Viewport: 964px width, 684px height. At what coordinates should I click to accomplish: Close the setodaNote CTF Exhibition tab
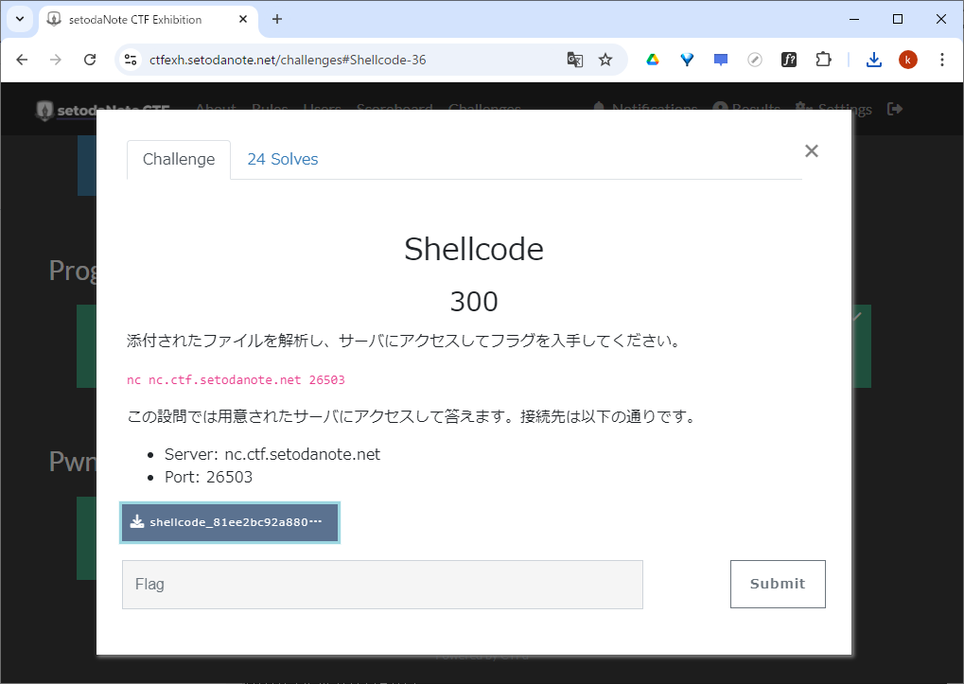[x=243, y=19]
